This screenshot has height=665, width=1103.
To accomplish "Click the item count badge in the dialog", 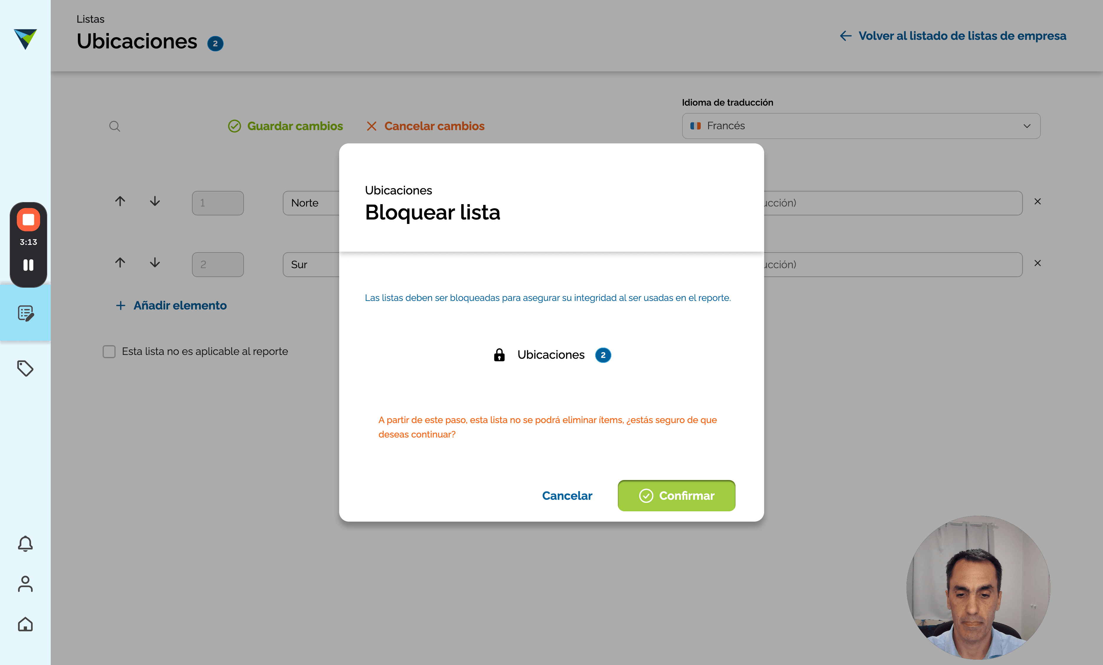I will point(603,355).
